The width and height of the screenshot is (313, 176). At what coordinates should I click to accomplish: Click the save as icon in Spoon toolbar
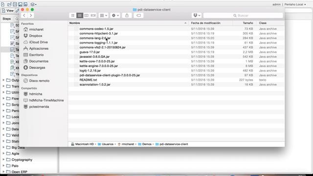(25, 4)
